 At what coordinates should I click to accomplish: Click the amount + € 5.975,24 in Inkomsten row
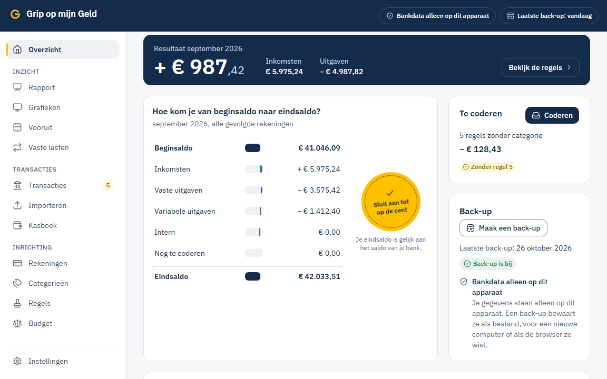319,169
